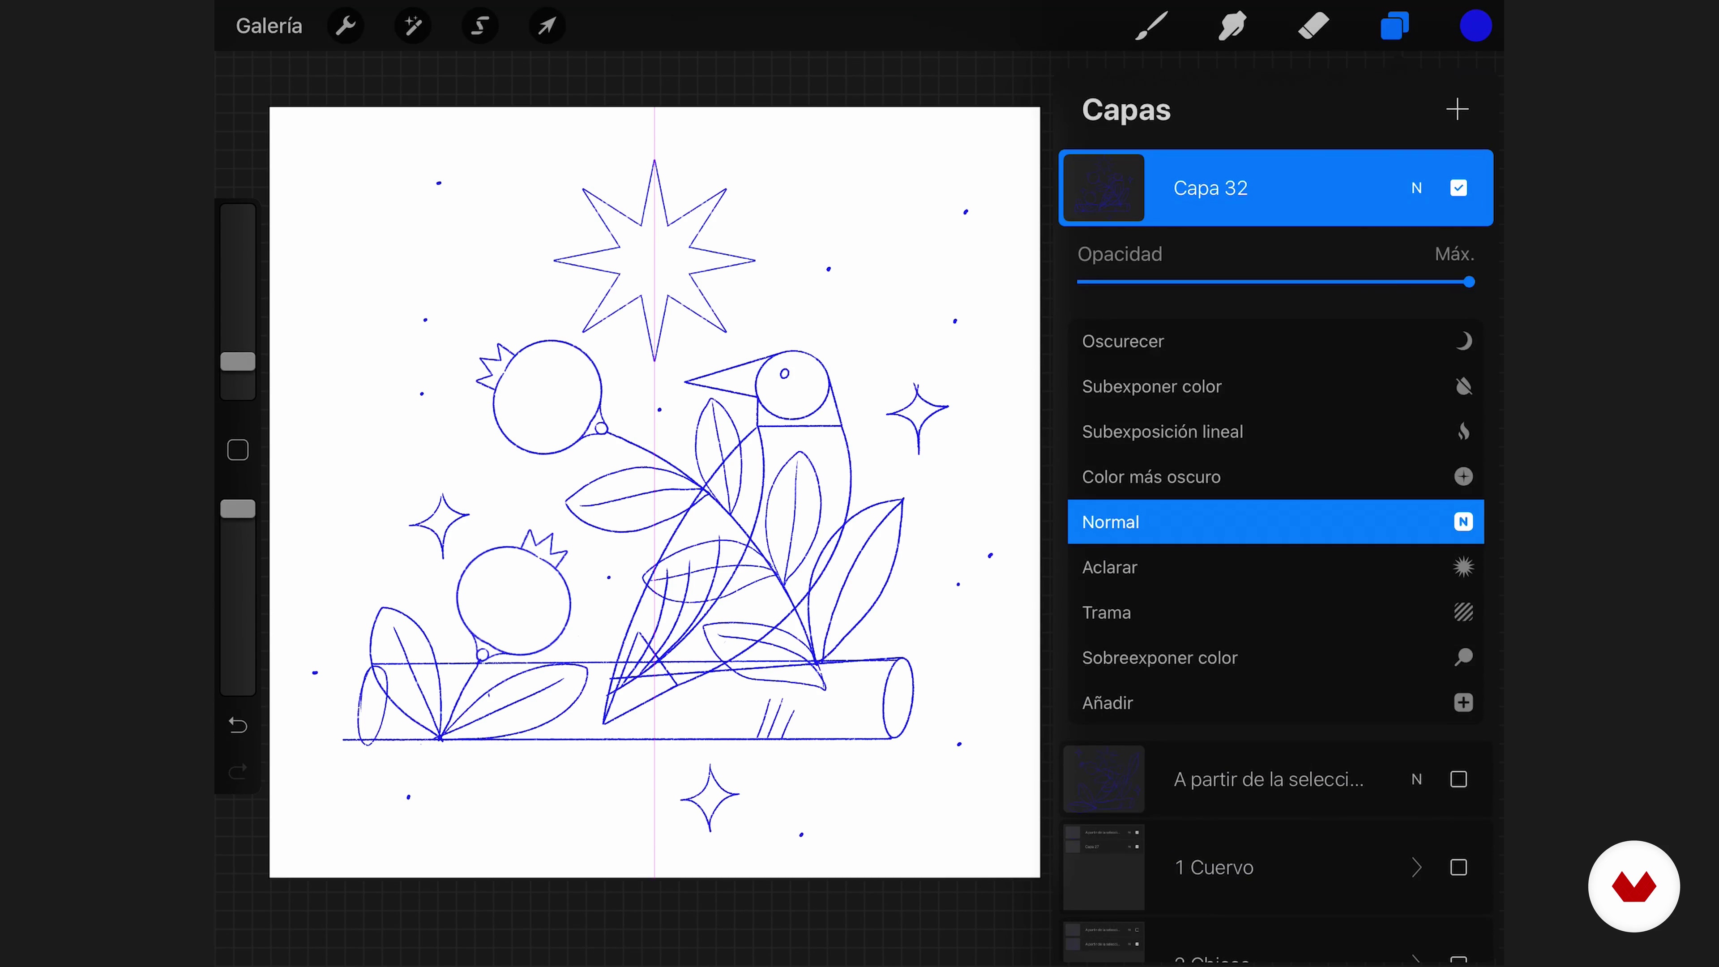Click the Trama hatched icon
The image size is (1719, 967).
point(1463,612)
